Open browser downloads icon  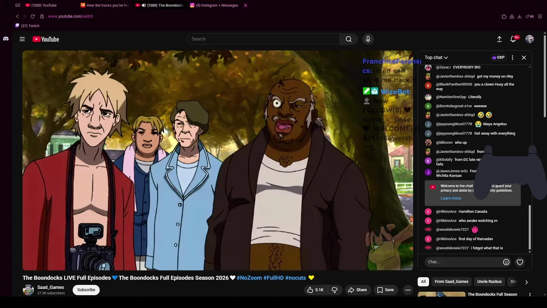coord(519,16)
